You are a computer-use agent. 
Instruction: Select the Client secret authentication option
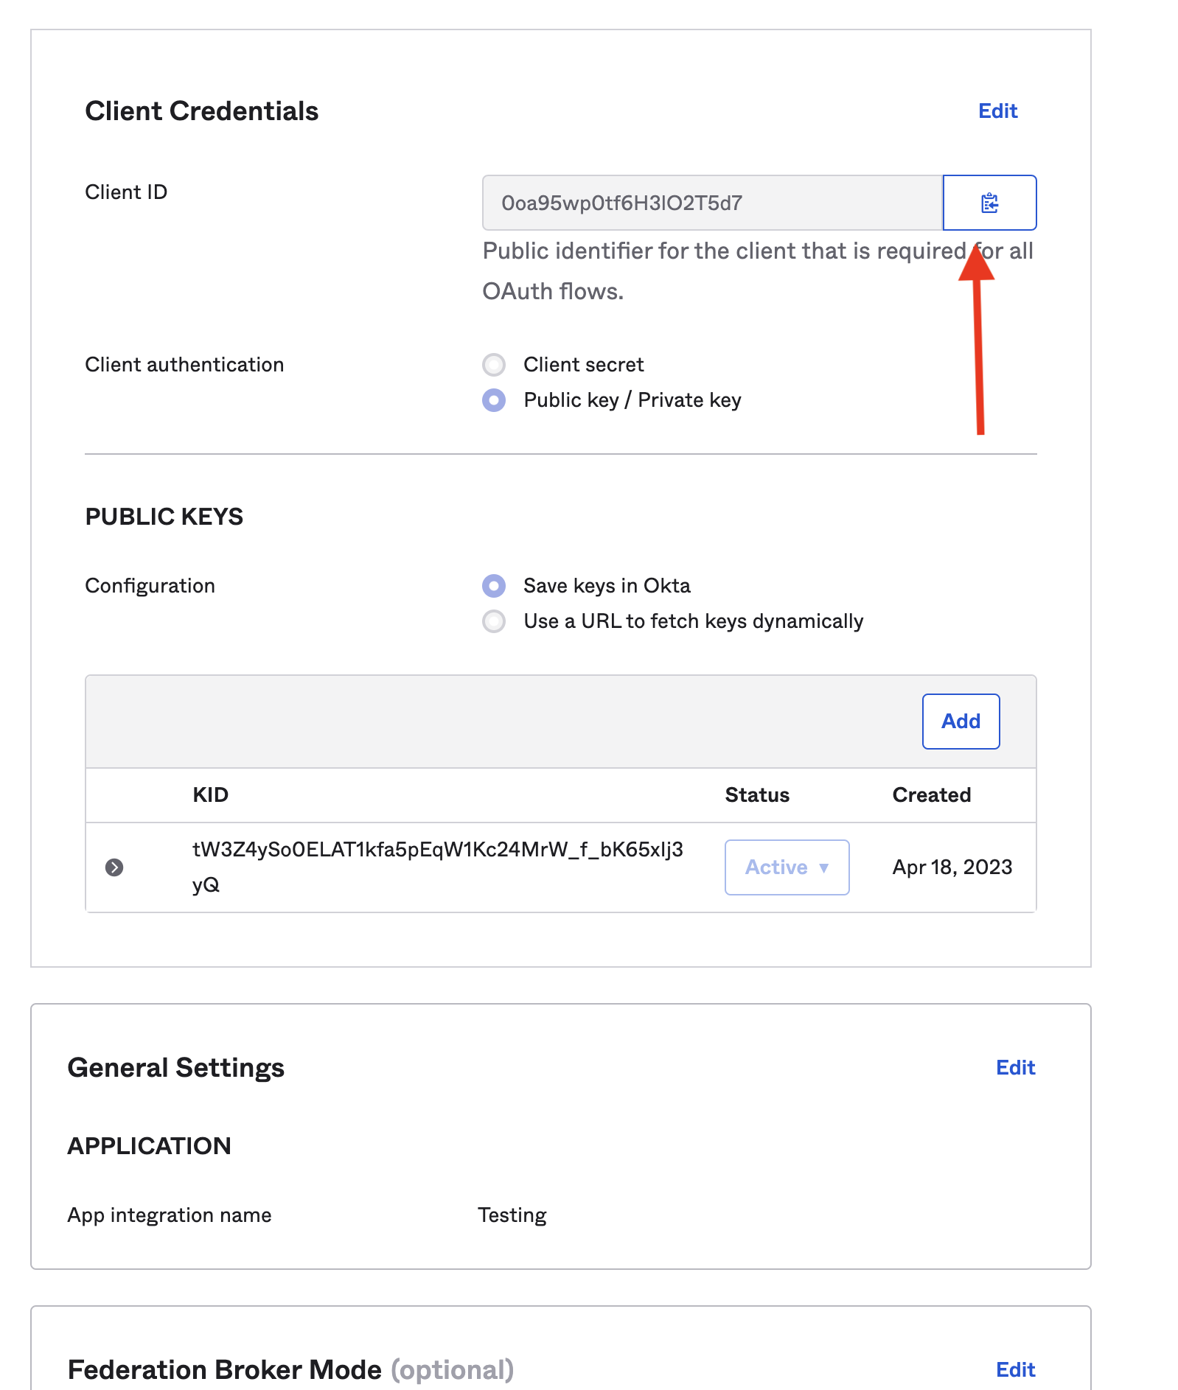pyautogui.click(x=494, y=365)
